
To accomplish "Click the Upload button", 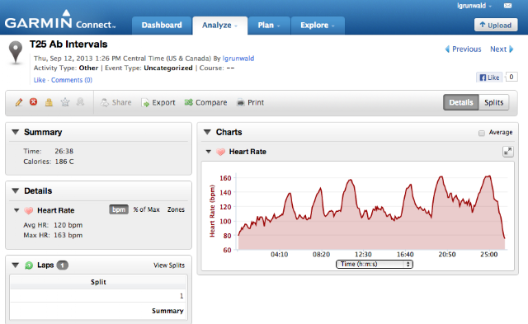I will pos(496,25).
